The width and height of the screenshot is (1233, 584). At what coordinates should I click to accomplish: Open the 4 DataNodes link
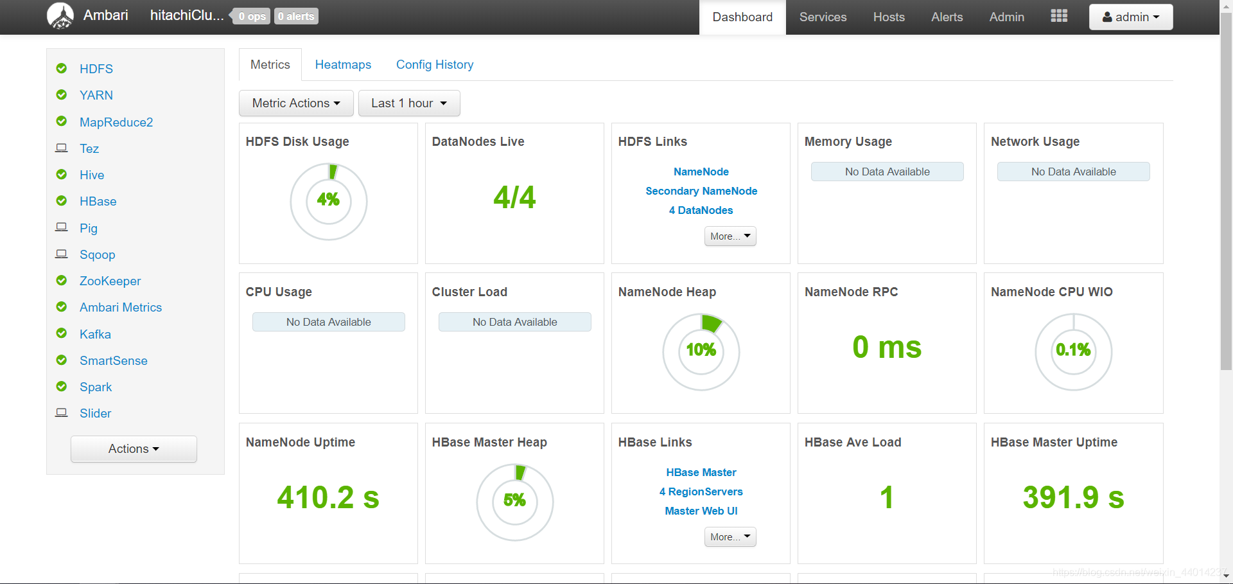click(x=701, y=210)
